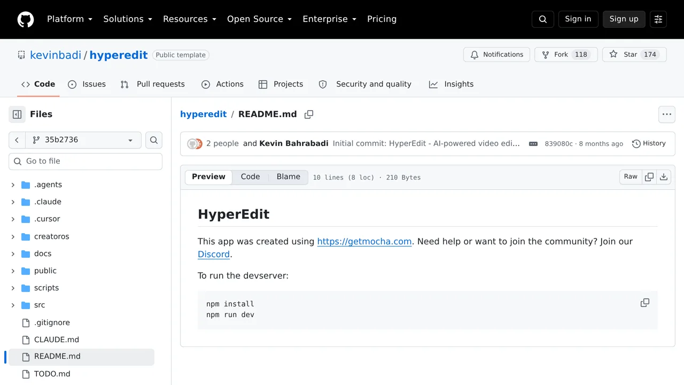Open the three-dot more file actions menu
Image resolution: width=684 pixels, height=385 pixels.
(667, 114)
